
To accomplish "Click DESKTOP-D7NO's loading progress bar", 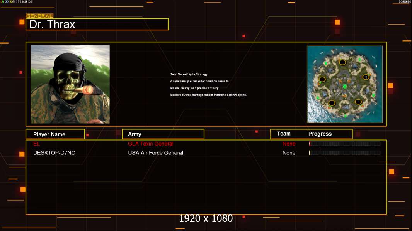I will pyautogui.click(x=345, y=153).
